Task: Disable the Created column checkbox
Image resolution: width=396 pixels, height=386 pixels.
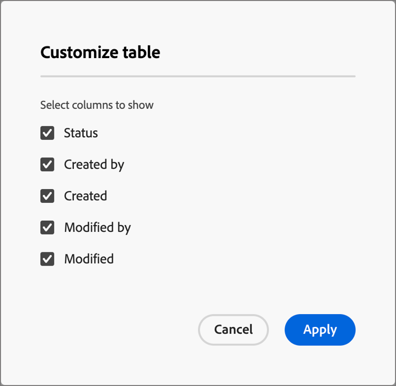Action: coord(48,196)
